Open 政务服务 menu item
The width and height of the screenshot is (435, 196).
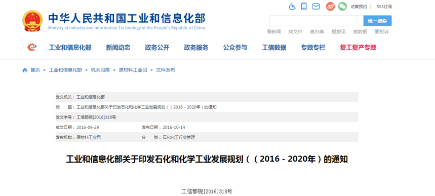196,48
